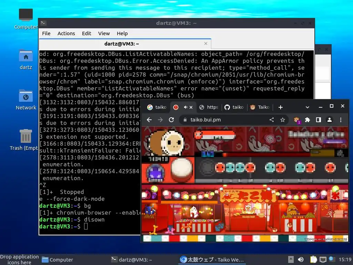Open the Computer desktop icon
The width and height of the screenshot is (353, 265).
(x=26, y=19)
